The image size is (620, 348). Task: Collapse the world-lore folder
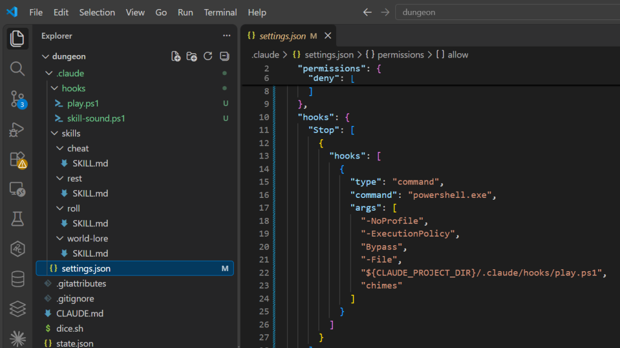point(60,238)
